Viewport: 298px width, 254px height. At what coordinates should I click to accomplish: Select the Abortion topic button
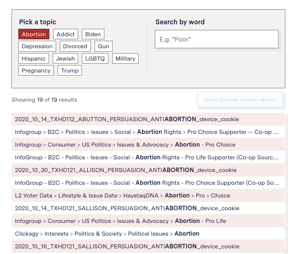click(34, 34)
